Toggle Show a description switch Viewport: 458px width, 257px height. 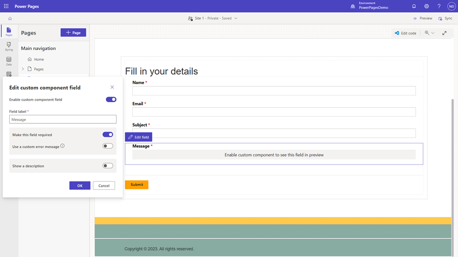point(108,166)
